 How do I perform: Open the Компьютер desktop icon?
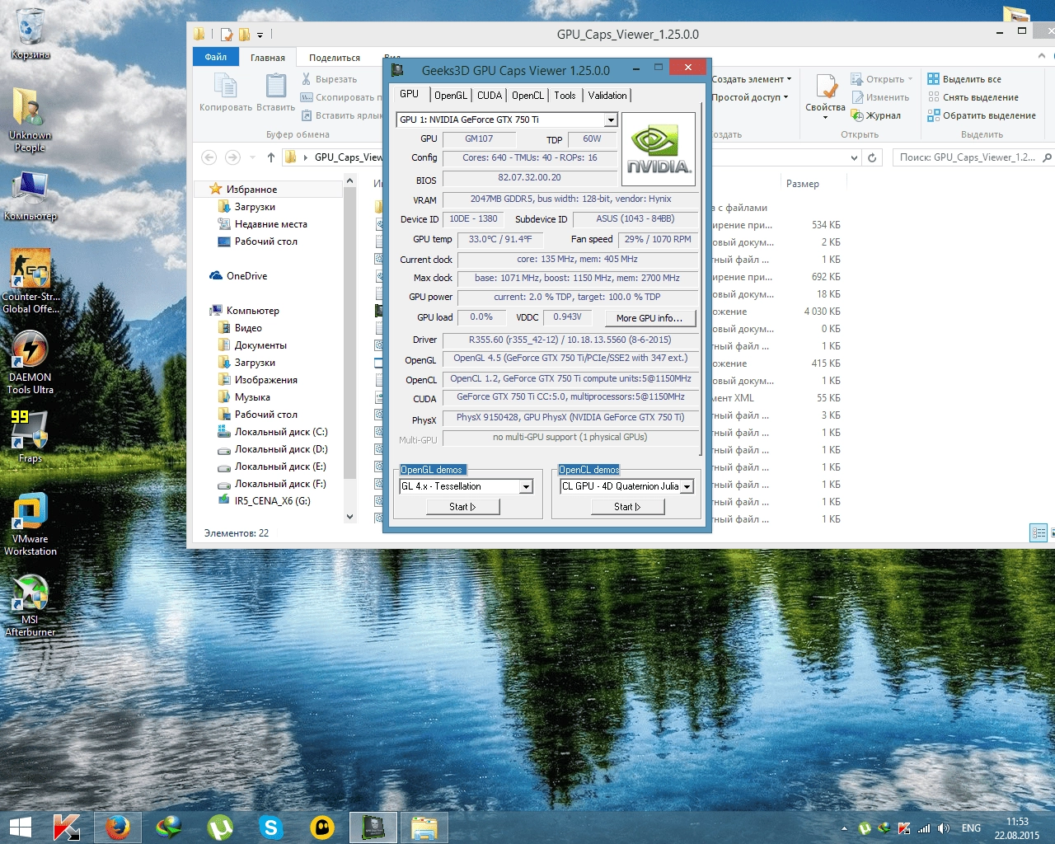(30, 195)
